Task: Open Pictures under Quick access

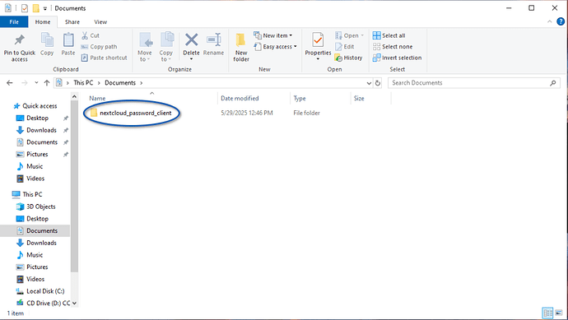Action: (x=32, y=154)
